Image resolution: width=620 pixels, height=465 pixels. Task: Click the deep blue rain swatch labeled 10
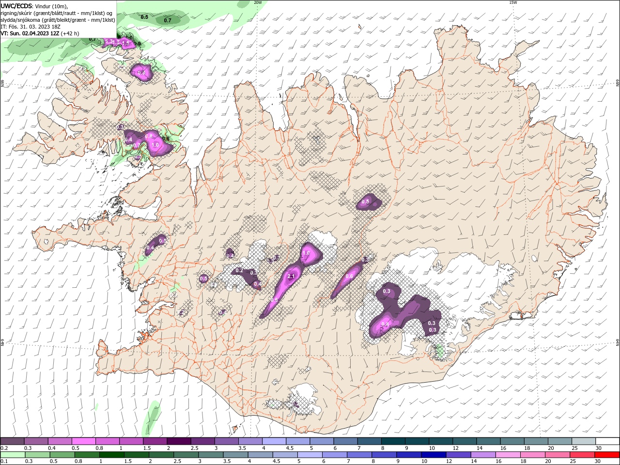434,455
